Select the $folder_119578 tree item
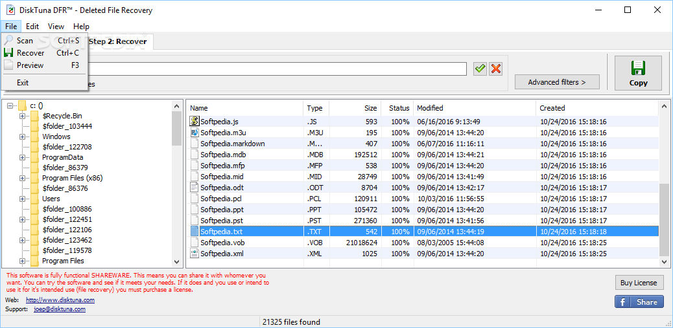This screenshot has height=328, width=673. pos(67,250)
